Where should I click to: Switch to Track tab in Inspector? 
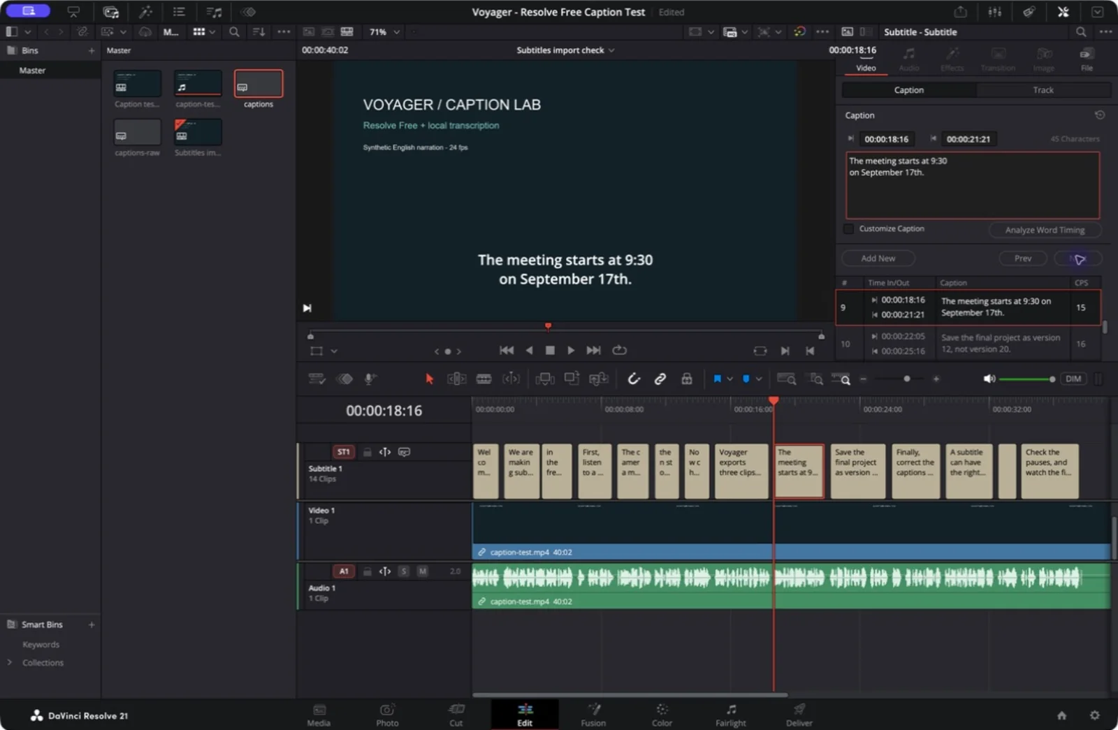[x=1043, y=90]
